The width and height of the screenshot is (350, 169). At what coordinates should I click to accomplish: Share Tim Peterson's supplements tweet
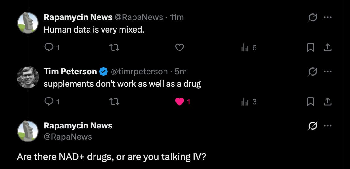[x=328, y=102]
